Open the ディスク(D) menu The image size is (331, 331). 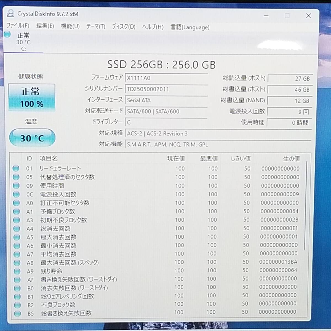[x=124, y=27]
